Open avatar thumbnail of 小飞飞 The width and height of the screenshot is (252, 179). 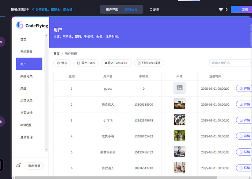tap(180, 120)
